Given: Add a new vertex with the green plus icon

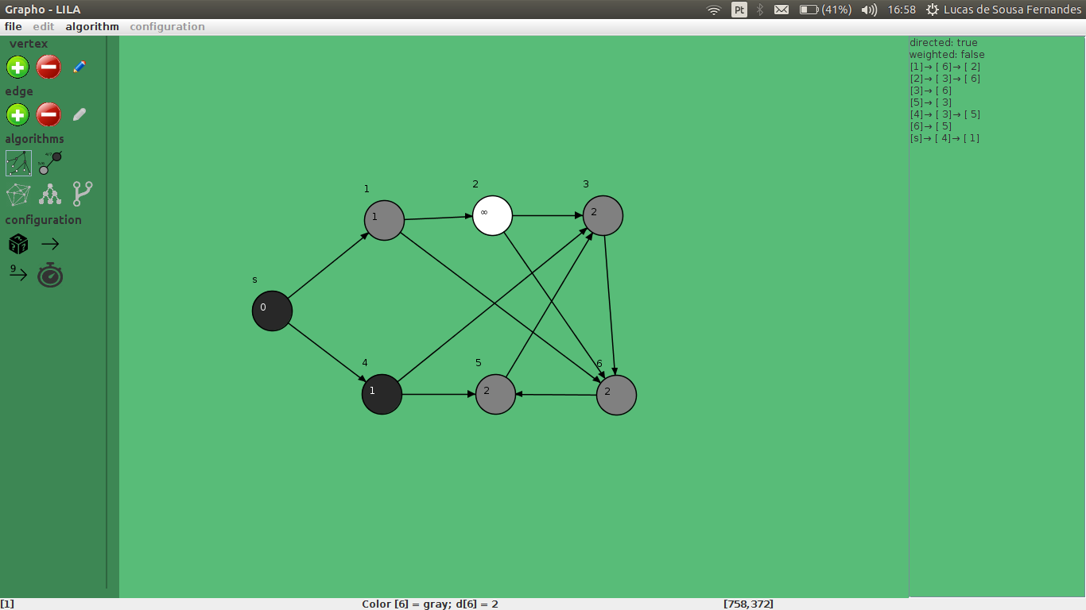Looking at the screenshot, I should (17, 68).
